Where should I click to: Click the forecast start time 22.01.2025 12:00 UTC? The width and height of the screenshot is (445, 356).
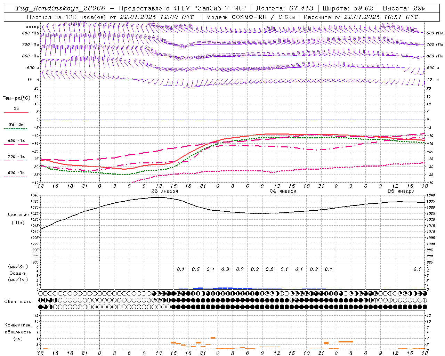click(157, 17)
